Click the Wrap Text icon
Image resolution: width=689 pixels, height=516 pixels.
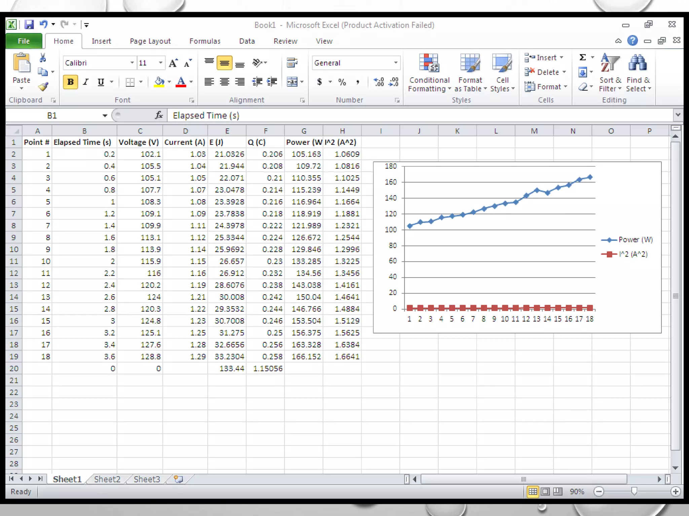click(292, 62)
